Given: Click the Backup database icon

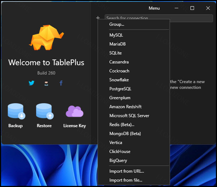Looking at the screenshot, I should click(16, 111).
